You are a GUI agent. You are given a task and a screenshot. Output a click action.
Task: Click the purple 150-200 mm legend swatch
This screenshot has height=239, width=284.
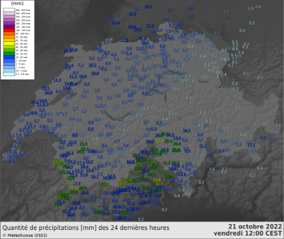pyautogui.click(x=9, y=23)
